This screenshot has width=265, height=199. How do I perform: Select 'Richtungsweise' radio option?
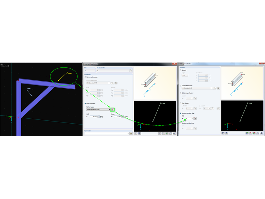(85, 104)
